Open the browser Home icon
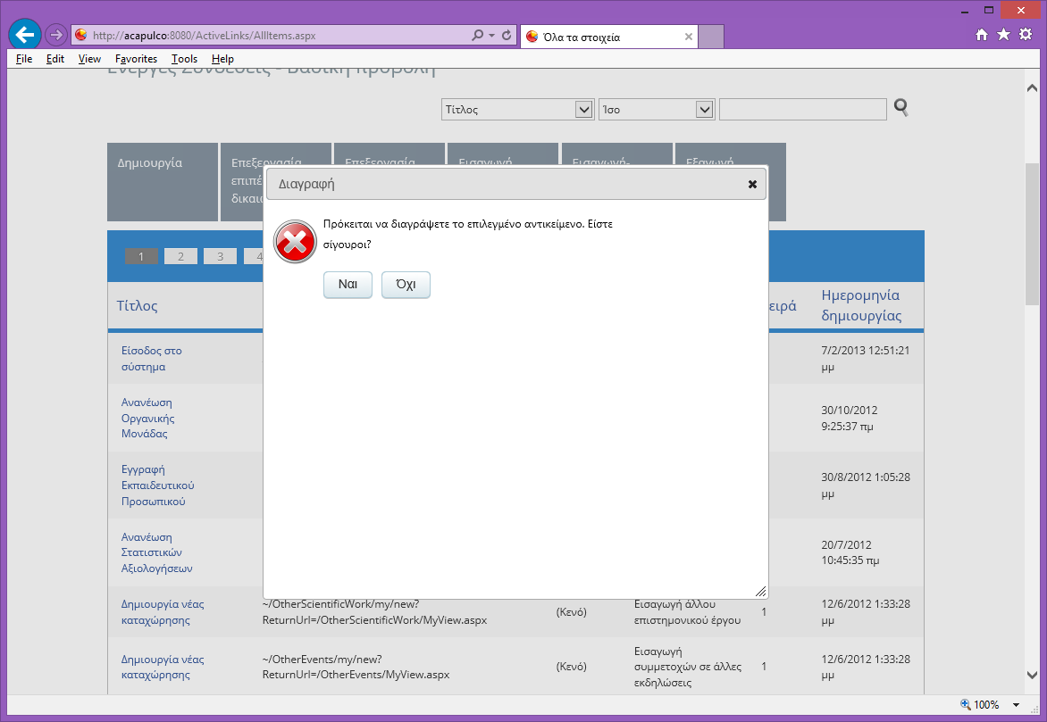The height and width of the screenshot is (722, 1047). tap(982, 35)
